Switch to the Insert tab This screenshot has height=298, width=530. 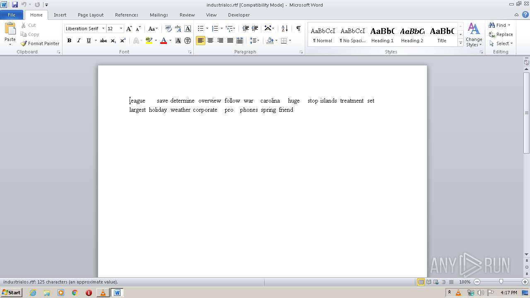[60, 15]
